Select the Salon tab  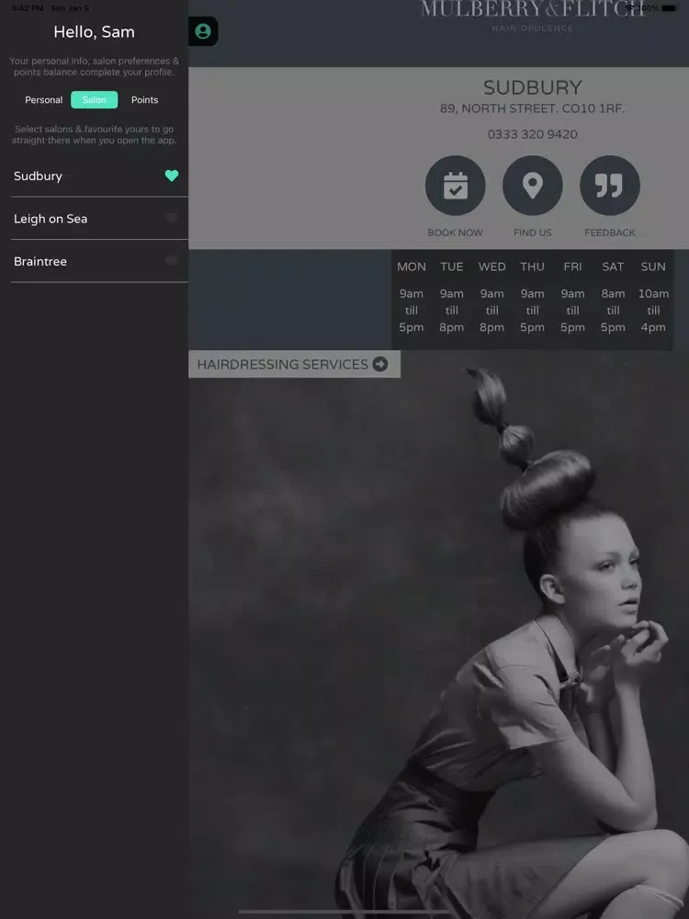tap(95, 99)
